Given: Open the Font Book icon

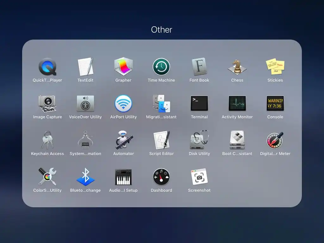Looking at the screenshot, I should pos(199,66).
